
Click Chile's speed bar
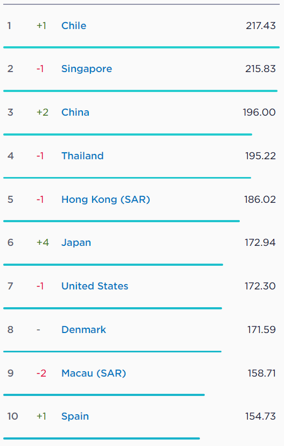(141, 47)
